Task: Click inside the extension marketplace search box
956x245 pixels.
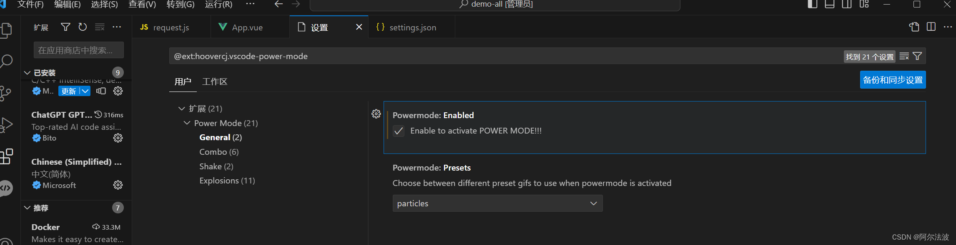Action: coord(78,49)
